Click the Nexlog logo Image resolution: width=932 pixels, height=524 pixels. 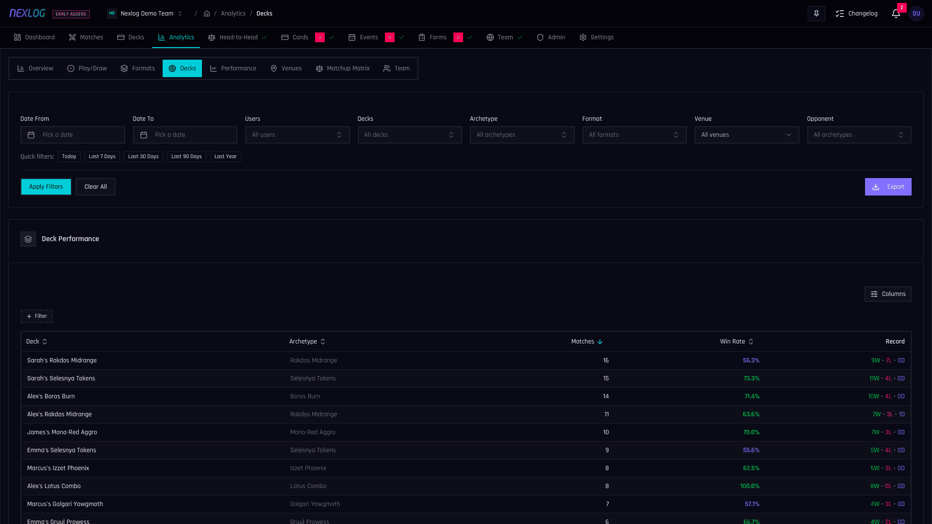[x=27, y=13]
